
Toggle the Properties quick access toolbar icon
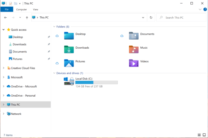(x=10, y=3)
